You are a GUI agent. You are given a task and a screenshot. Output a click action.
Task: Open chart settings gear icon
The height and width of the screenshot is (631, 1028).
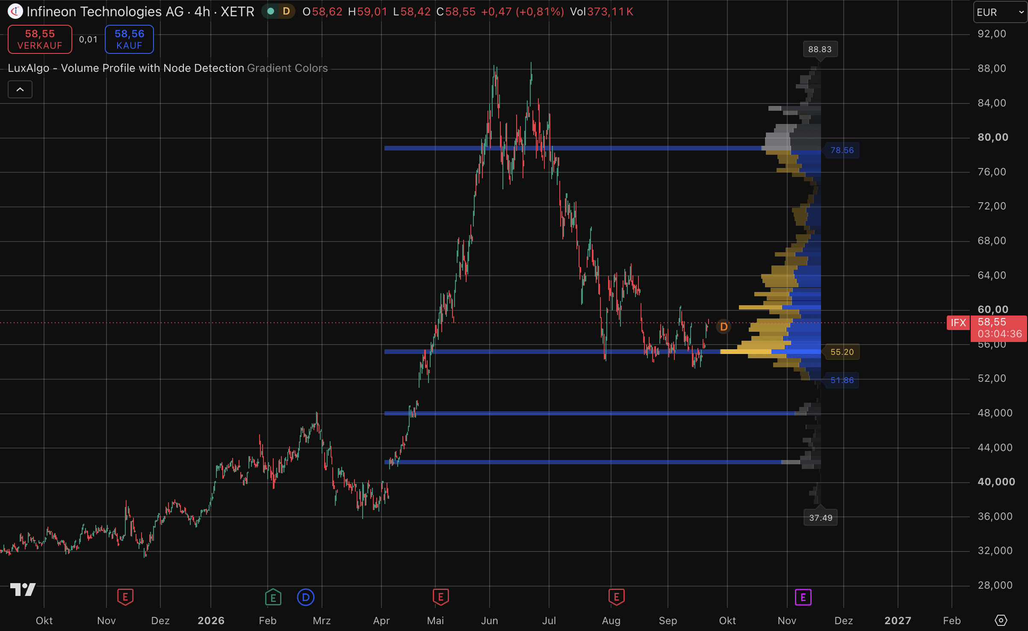[1001, 620]
